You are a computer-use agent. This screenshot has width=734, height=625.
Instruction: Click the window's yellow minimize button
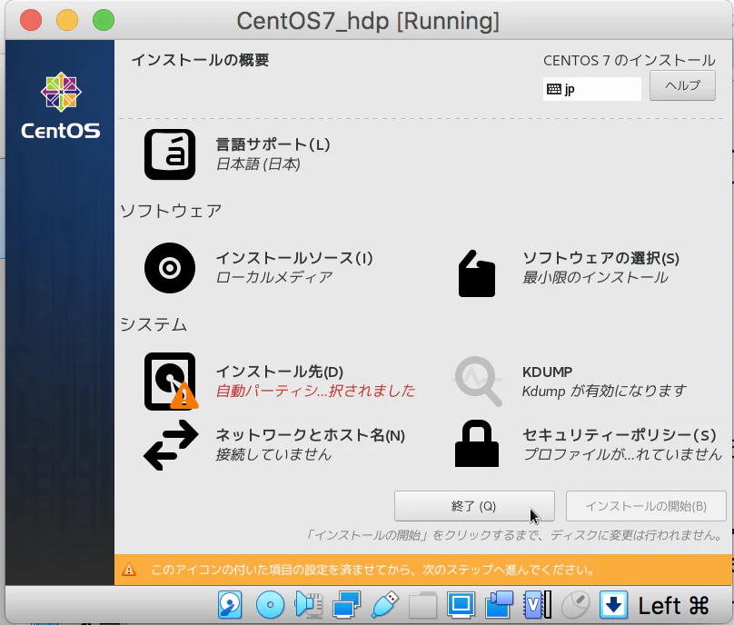click(67, 21)
